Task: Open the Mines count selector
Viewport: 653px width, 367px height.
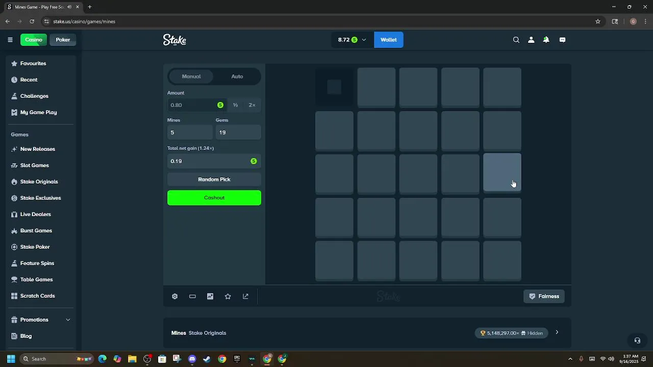Action: pos(190,133)
